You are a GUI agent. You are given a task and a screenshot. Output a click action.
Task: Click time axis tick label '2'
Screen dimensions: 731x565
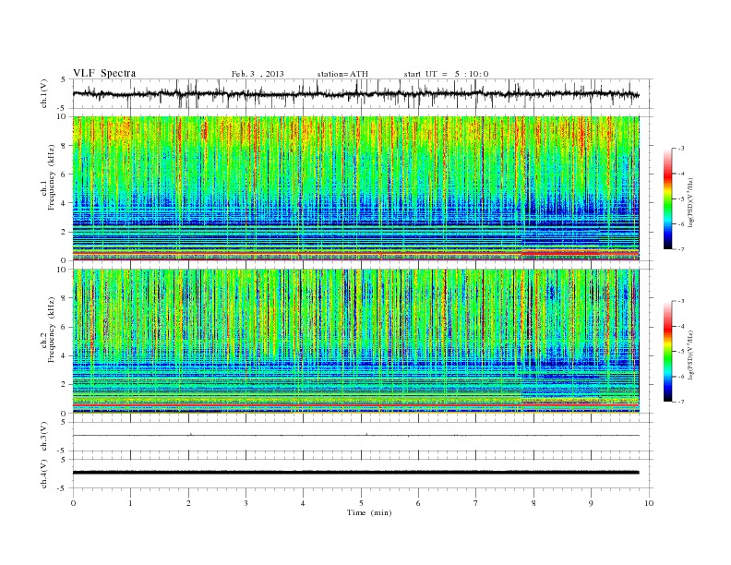(x=188, y=503)
